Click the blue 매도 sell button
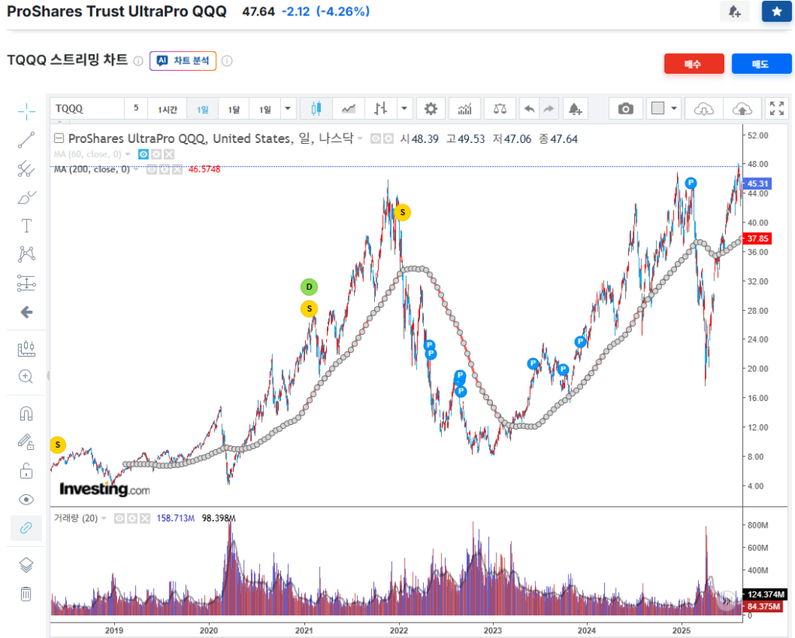This screenshot has height=638, width=795. coord(761,64)
